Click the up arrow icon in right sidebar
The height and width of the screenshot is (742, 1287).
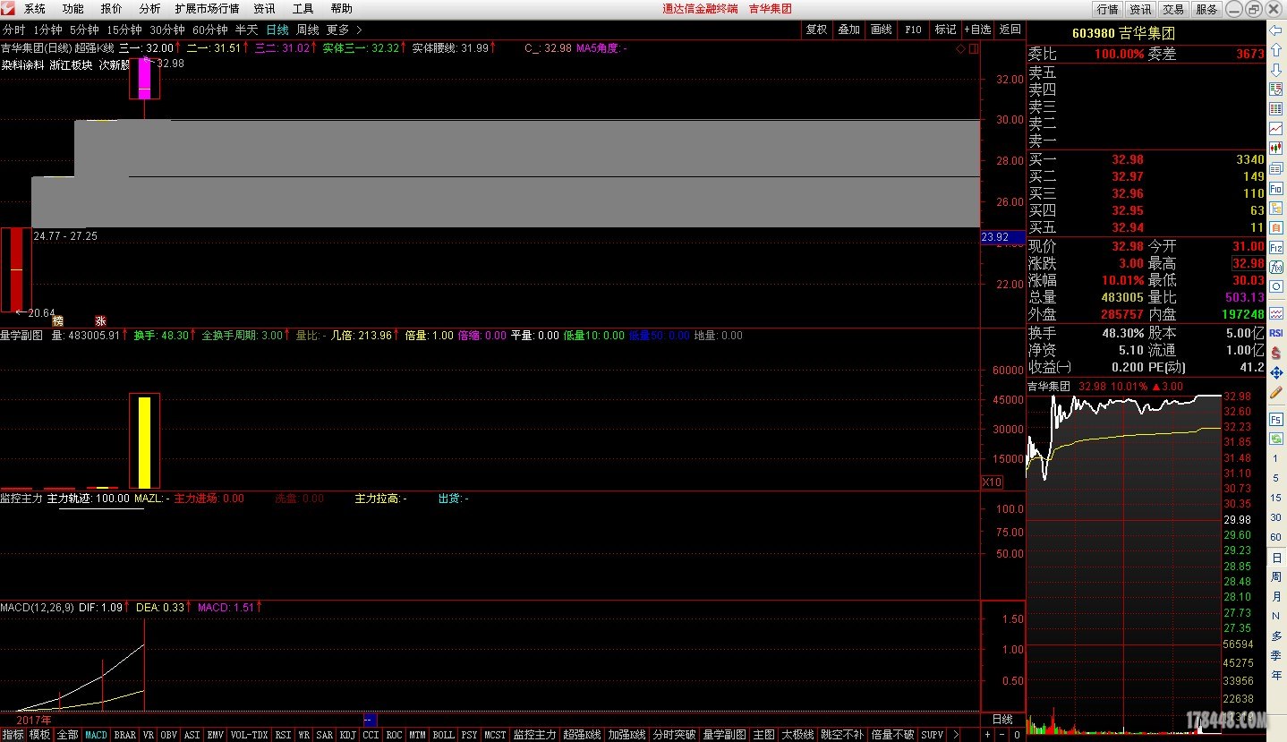(x=1275, y=49)
